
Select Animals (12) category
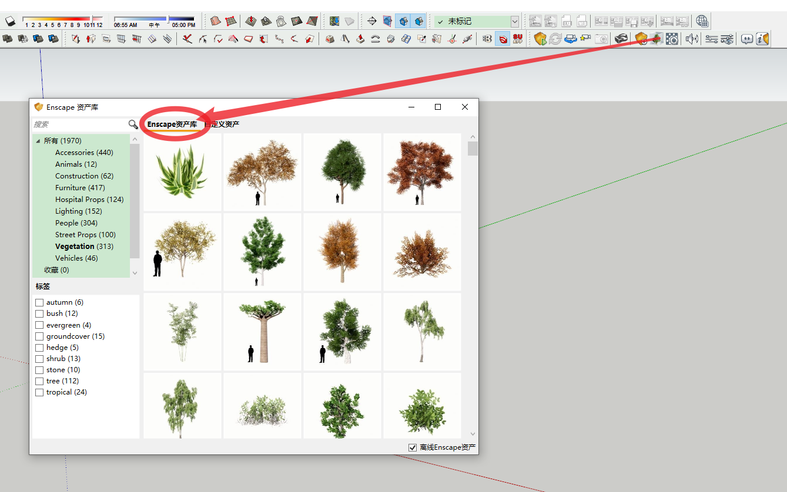[76, 164]
